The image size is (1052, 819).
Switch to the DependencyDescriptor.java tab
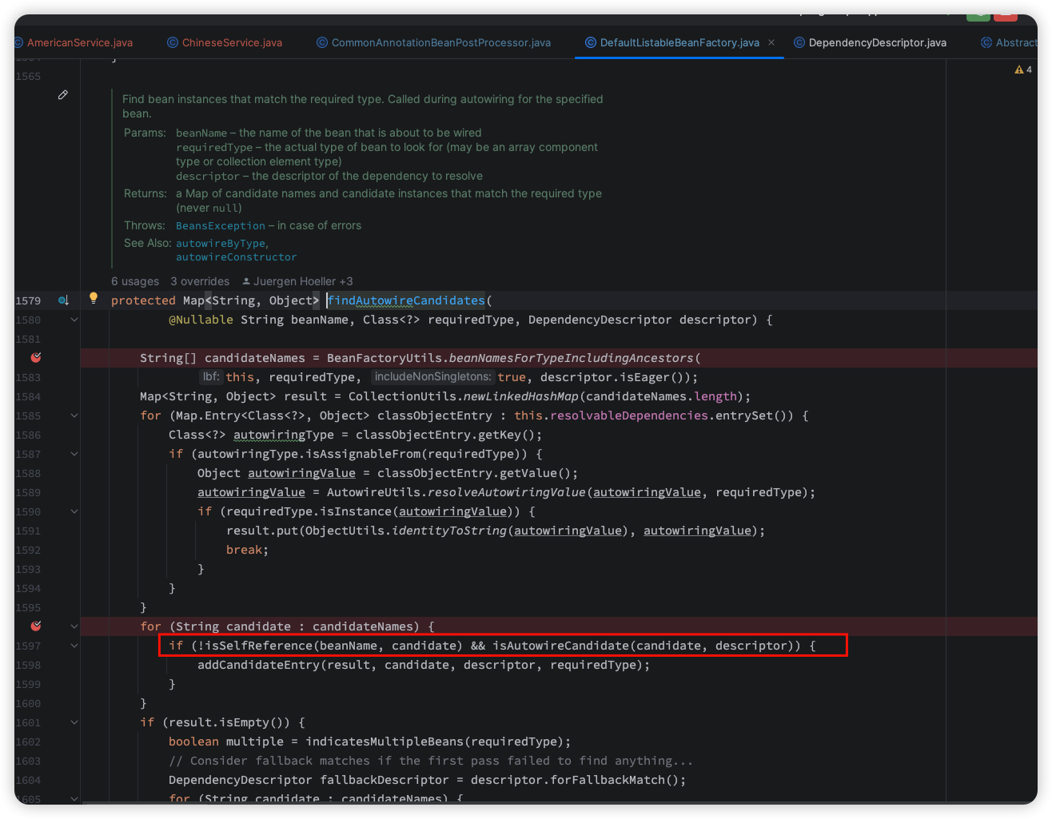tap(870, 42)
